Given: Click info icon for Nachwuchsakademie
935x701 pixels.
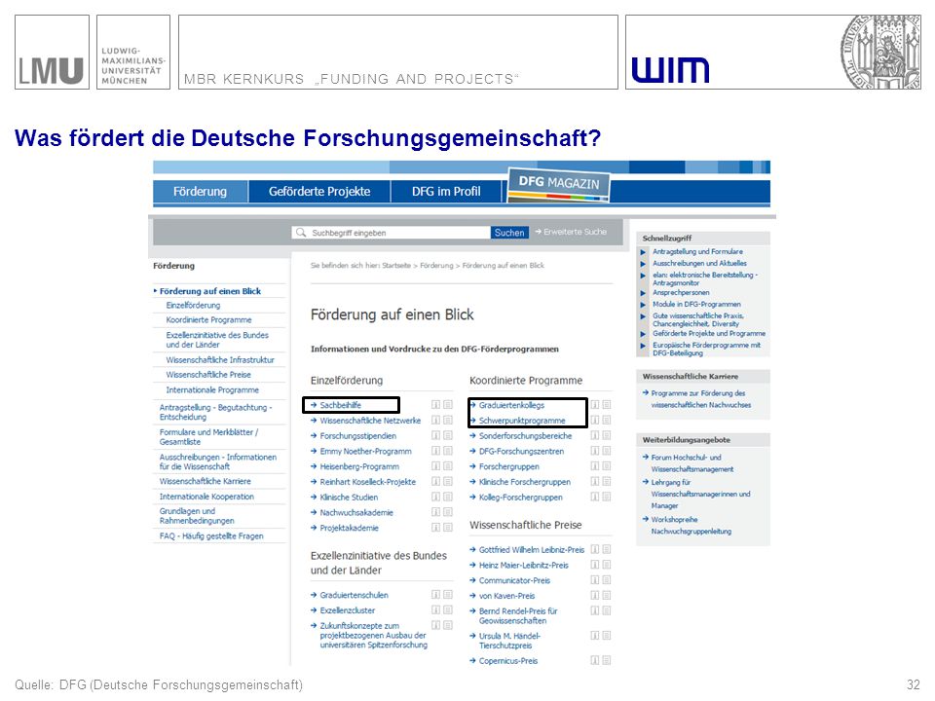Looking at the screenshot, I should click(436, 512).
